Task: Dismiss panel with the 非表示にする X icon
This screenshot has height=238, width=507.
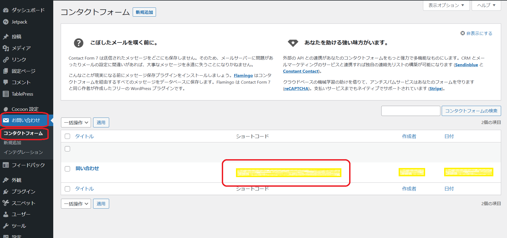Action: click(463, 33)
